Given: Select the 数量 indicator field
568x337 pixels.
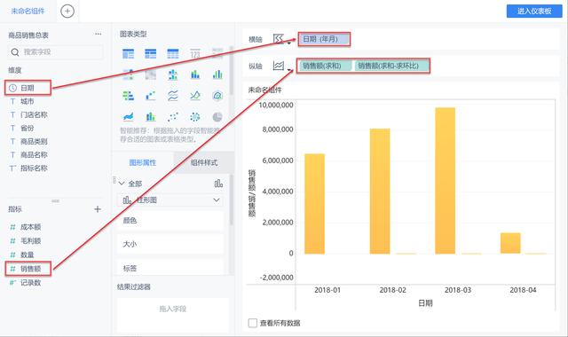Looking at the screenshot, I should (28, 255).
